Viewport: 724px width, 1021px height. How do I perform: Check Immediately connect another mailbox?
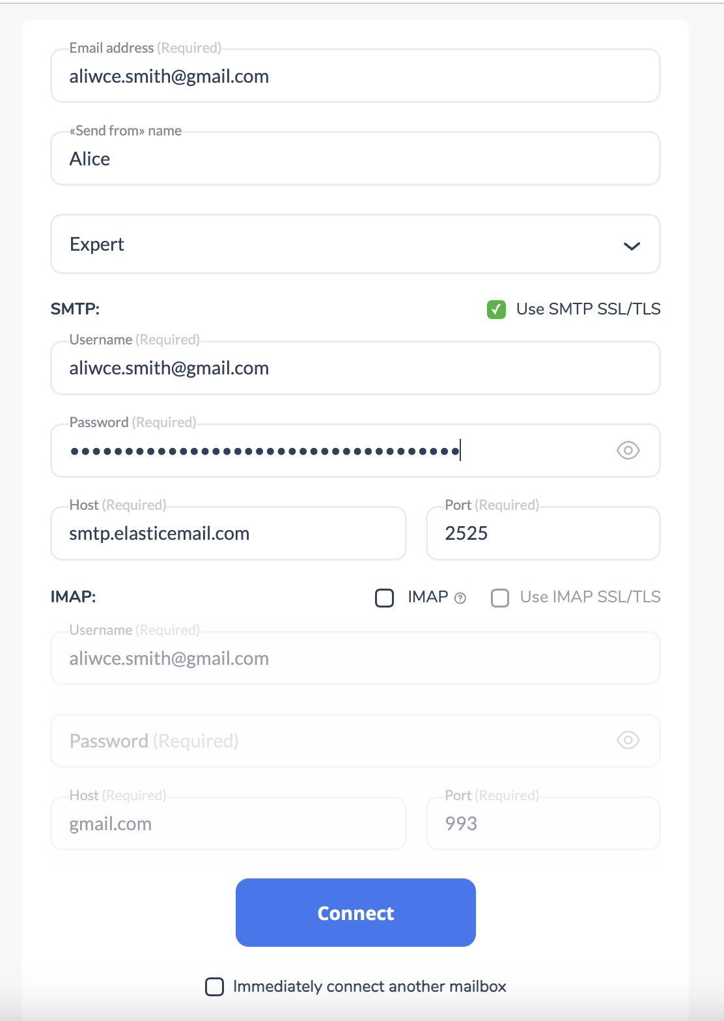coord(214,986)
